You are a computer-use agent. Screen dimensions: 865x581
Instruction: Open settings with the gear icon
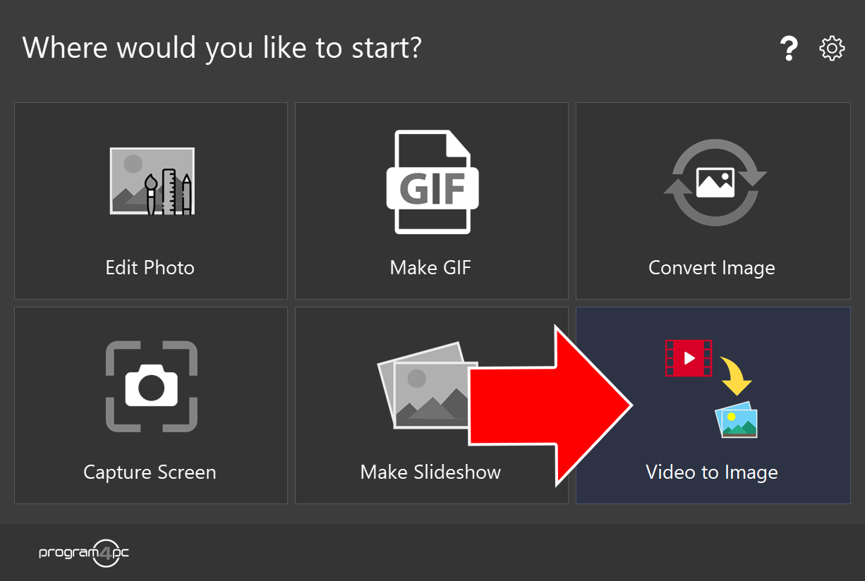[832, 49]
